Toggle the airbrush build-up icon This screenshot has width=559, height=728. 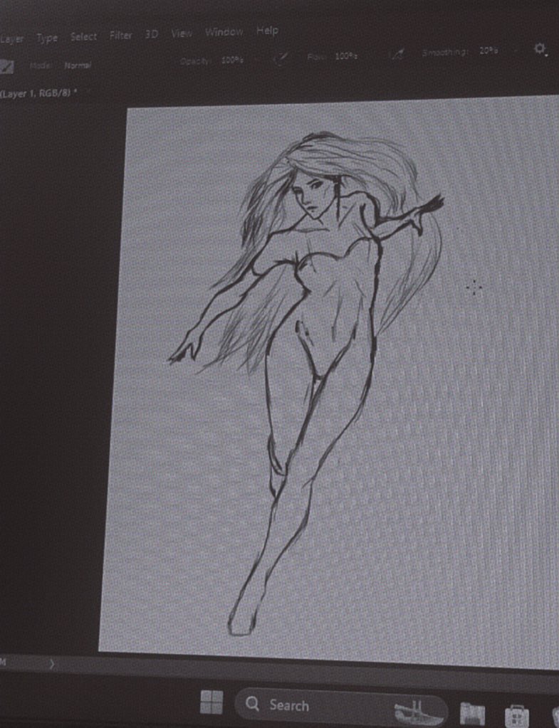[x=397, y=55]
